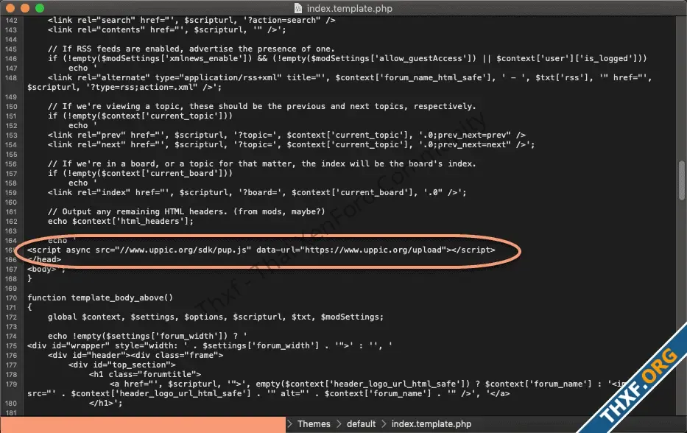This screenshot has height=433, width=687.
Task: Click the "viewing a topic" comment line
Action: coord(261,106)
